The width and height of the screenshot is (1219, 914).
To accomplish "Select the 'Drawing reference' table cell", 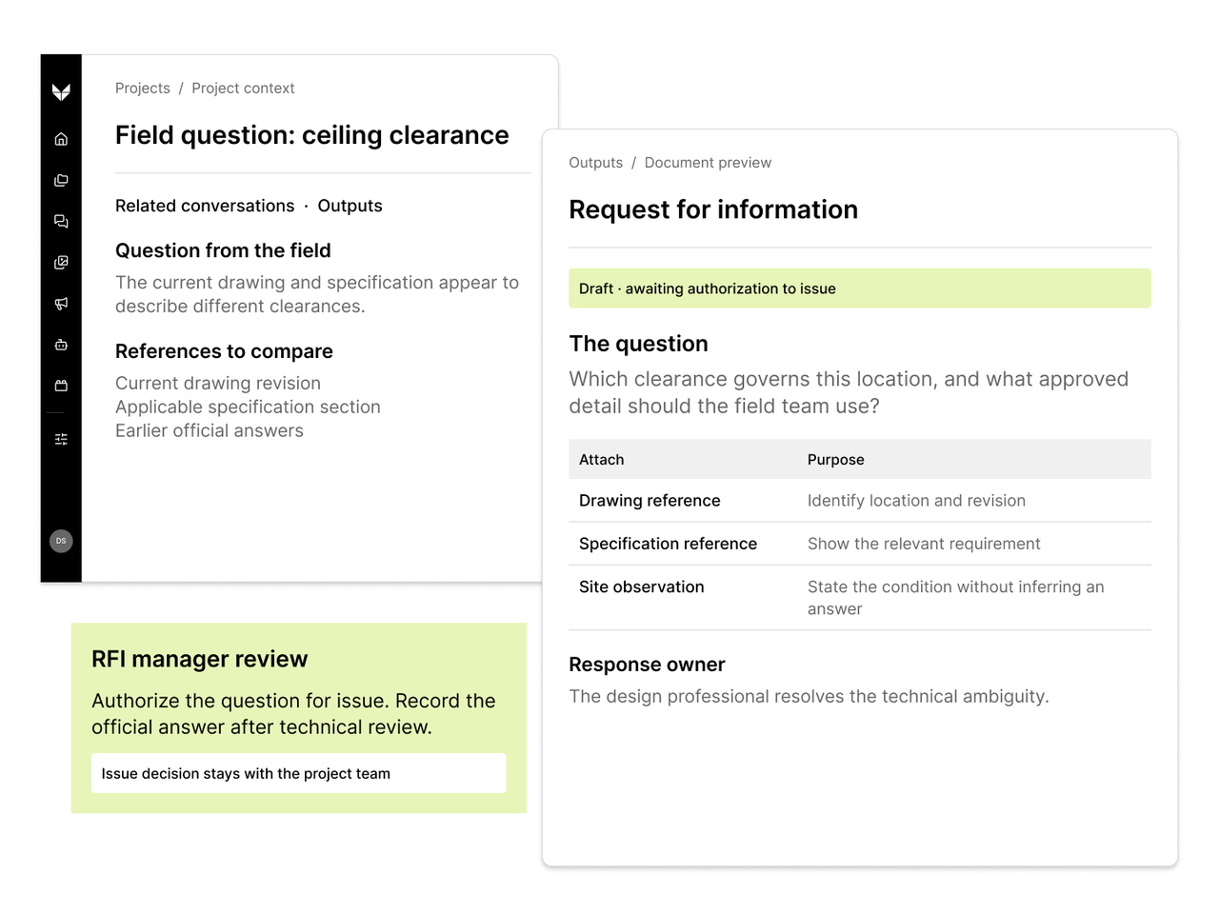I will [649, 501].
